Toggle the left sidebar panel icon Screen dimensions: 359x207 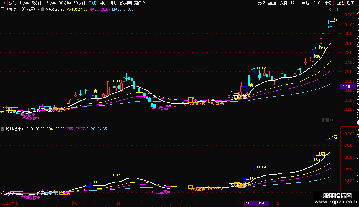click(4, 3)
